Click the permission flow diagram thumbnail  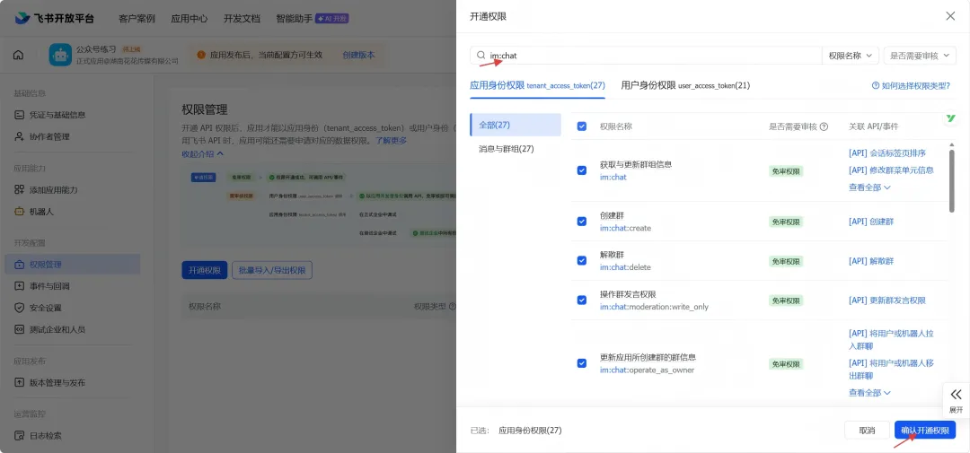[317, 207]
